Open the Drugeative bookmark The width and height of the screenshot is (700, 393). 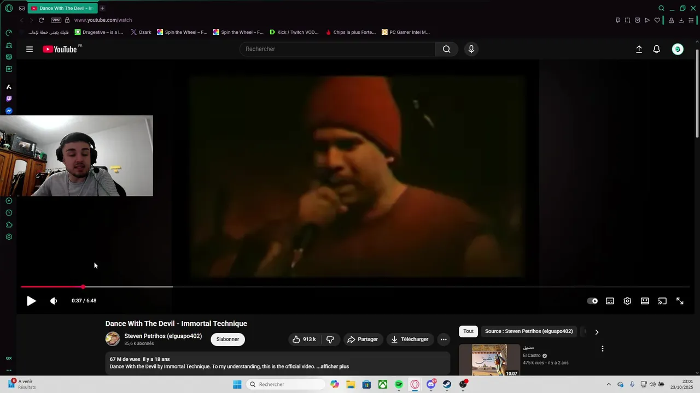tap(99, 32)
